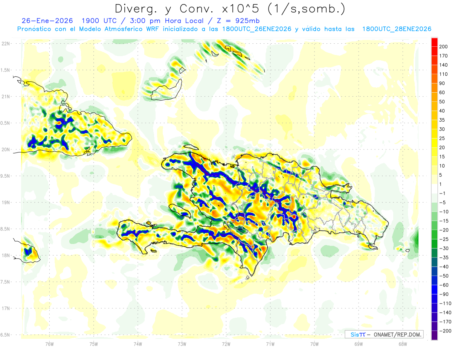Click the '19N' latitude label
The height and width of the screenshot is (349, 452).
[x=6, y=203]
